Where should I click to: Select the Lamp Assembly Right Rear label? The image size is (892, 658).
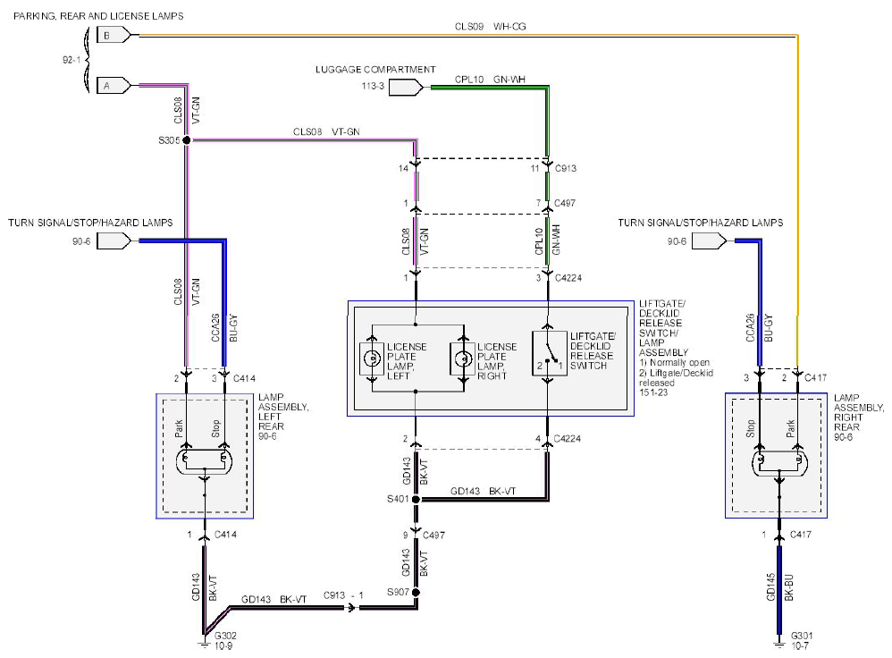[858, 418]
